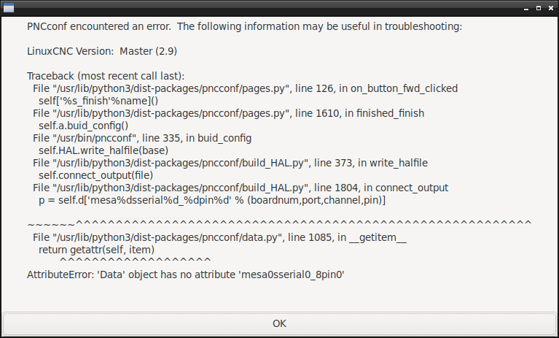This screenshot has height=338, width=559.
Task: Click the 'PNCconf encountered an error' message line
Action: [x=245, y=26]
